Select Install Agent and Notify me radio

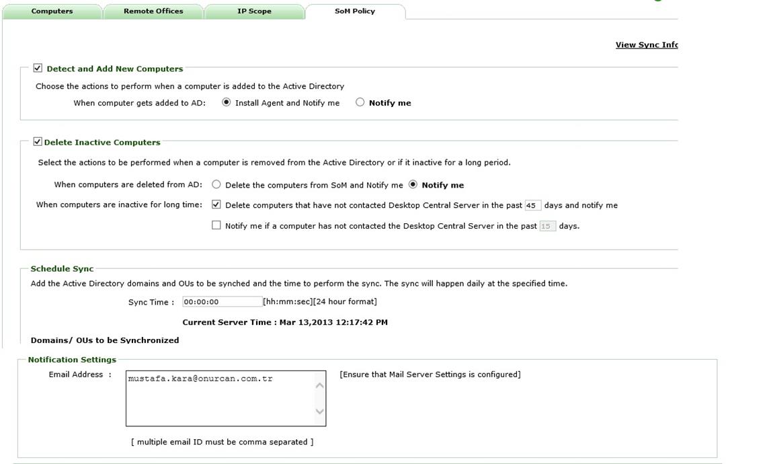(x=226, y=102)
